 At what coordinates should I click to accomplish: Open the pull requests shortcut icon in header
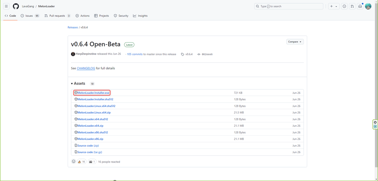(352, 6)
